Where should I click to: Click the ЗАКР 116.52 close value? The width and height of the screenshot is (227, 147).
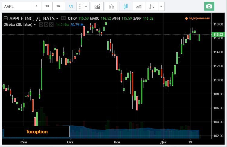143,18
